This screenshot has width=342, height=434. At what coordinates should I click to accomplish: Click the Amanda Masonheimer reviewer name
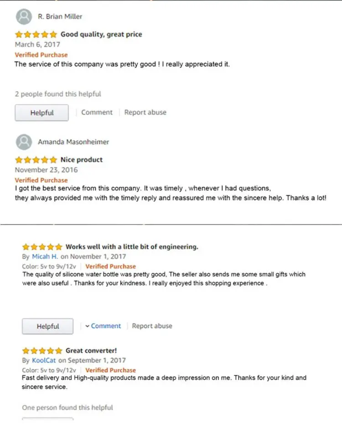coord(73,142)
